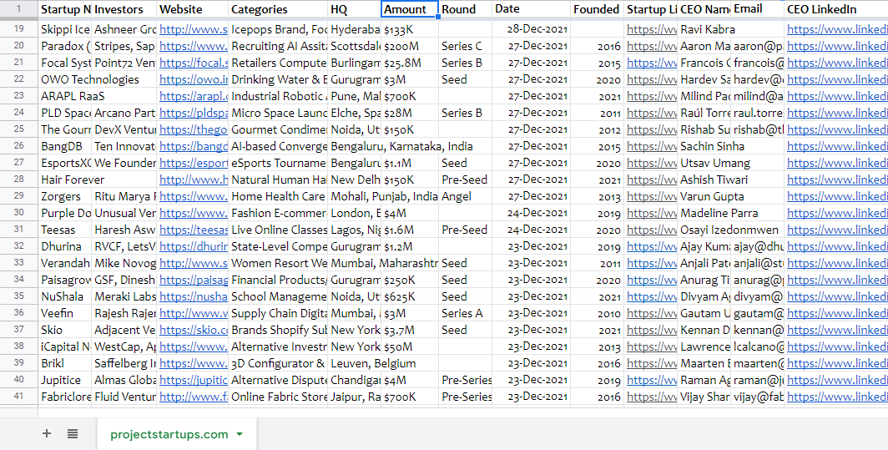This screenshot has width=888, height=450.
Task: Select the iCapital startup name cell
Action: point(64,346)
